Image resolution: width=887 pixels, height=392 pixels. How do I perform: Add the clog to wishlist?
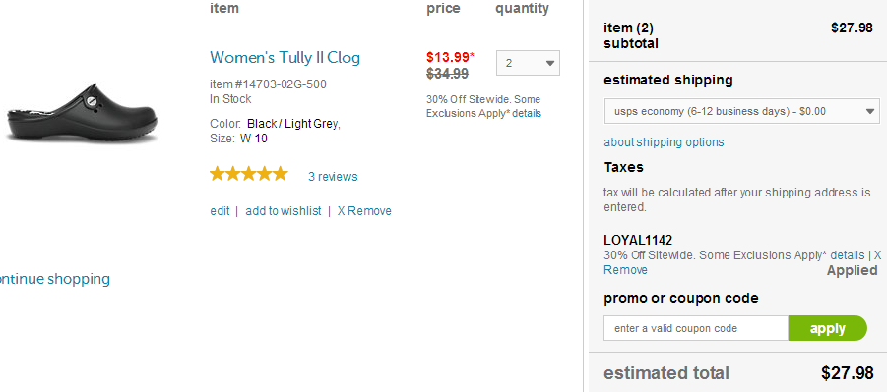284,211
